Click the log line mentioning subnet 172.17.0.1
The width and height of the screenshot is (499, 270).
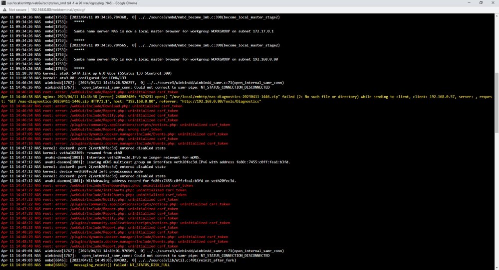(x=138, y=31)
